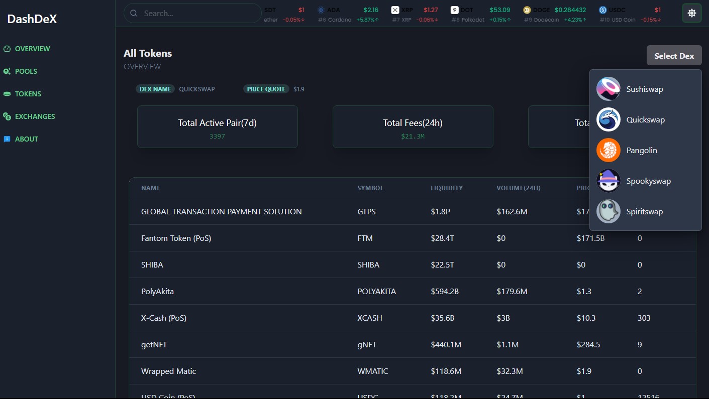Click the Overview gauge icon in sidebar

pyautogui.click(x=7, y=49)
